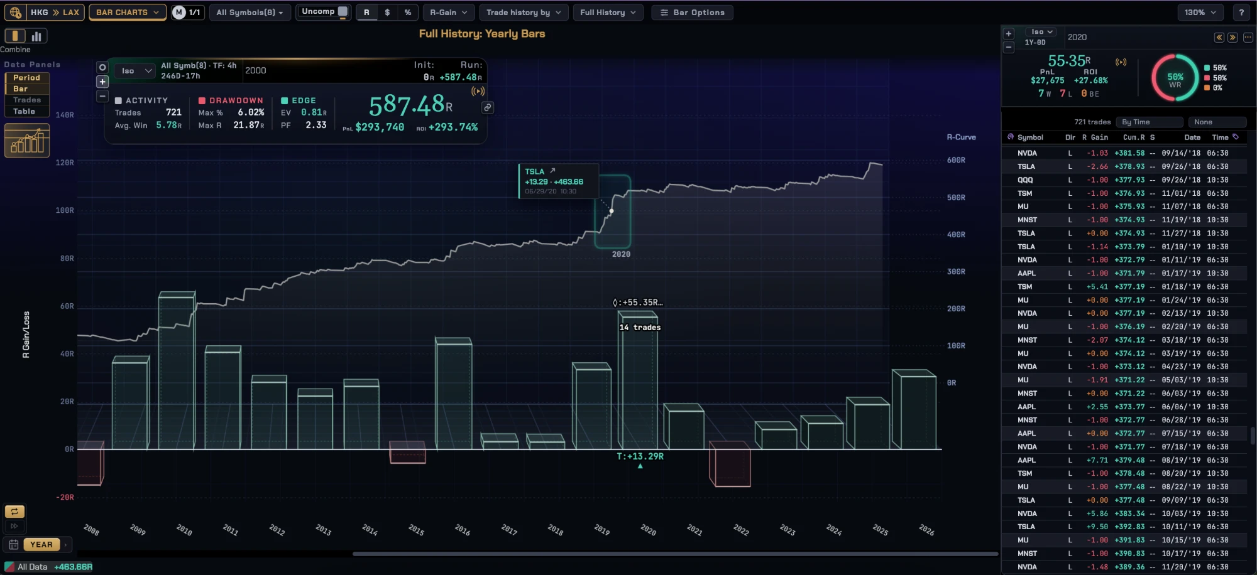
Task: Open the Full History dropdown
Action: 608,13
